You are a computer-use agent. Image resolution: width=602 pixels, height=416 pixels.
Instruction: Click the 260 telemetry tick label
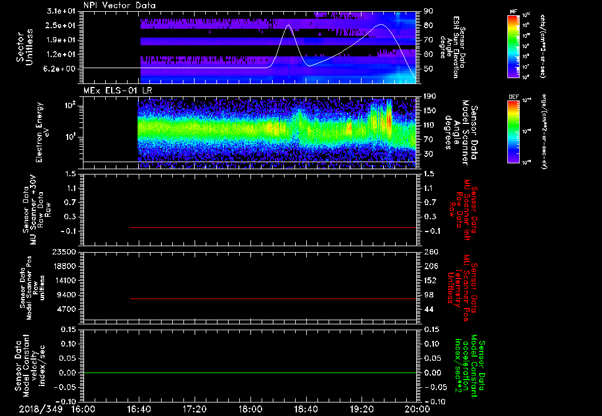[430, 251]
